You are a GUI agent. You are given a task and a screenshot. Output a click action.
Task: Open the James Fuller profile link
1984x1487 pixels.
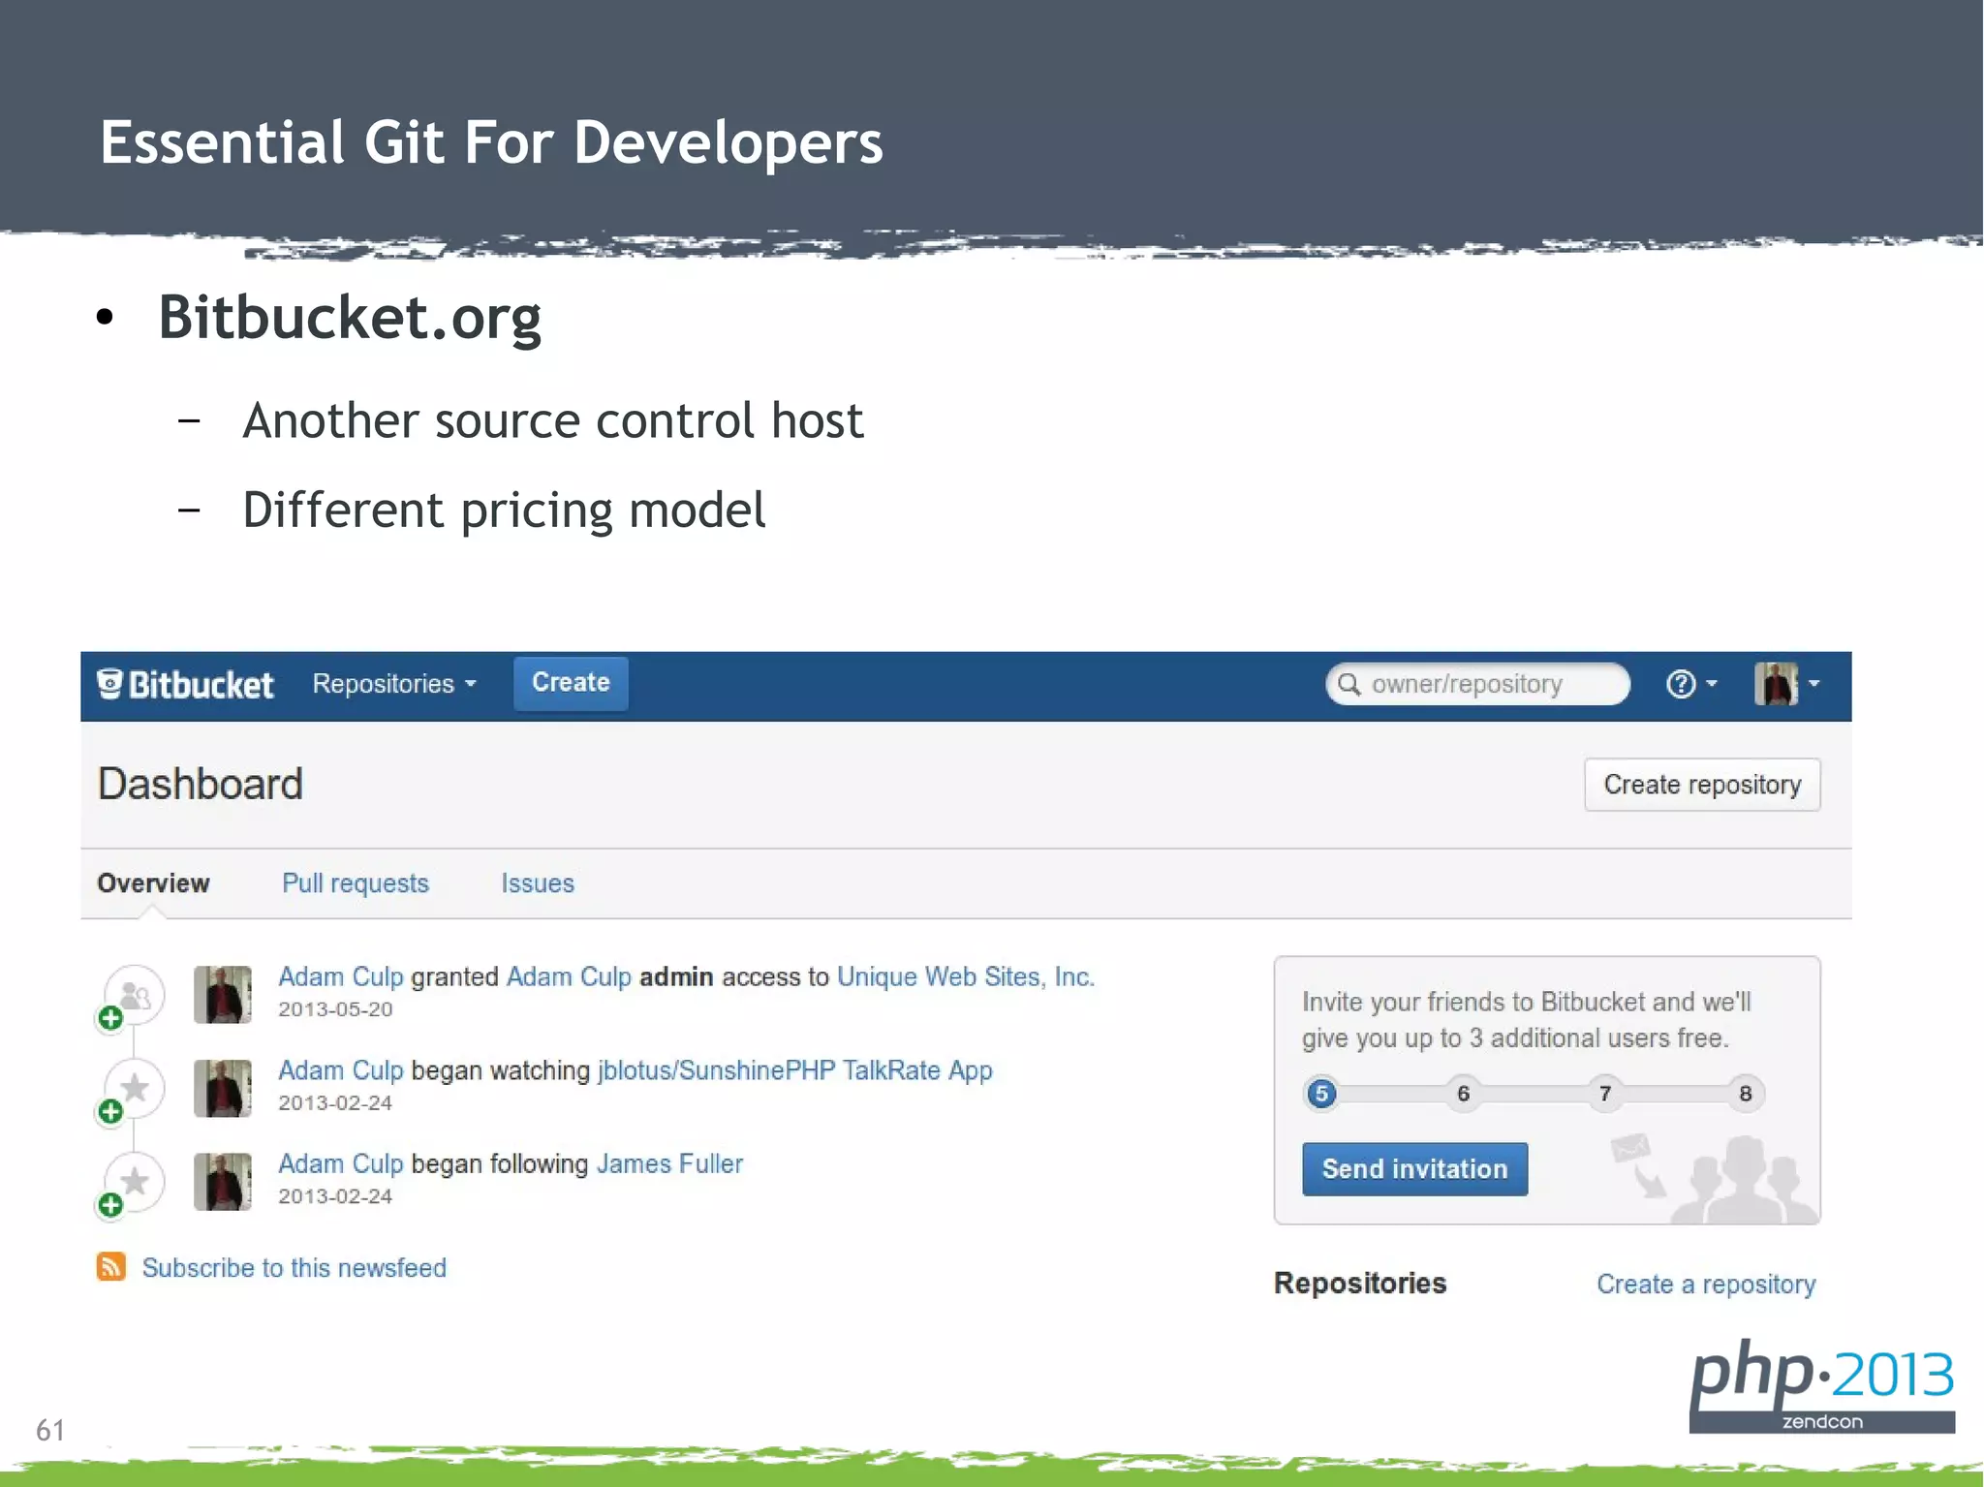point(669,1163)
